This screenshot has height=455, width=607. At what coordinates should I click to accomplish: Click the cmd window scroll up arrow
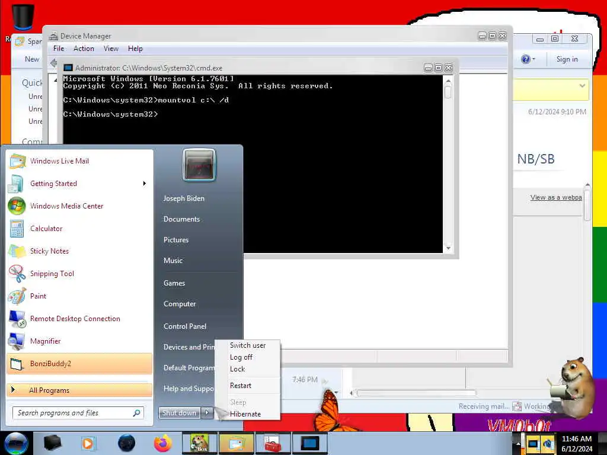click(x=448, y=81)
